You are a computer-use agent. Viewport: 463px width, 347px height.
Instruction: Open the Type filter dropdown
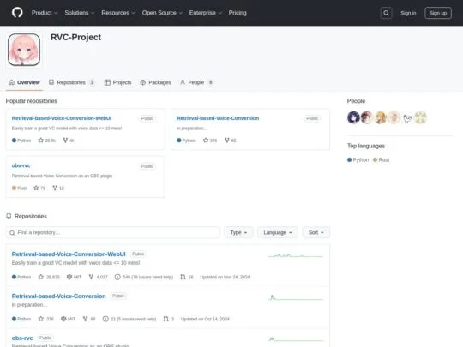pyautogui.click(x=238, y=232)
